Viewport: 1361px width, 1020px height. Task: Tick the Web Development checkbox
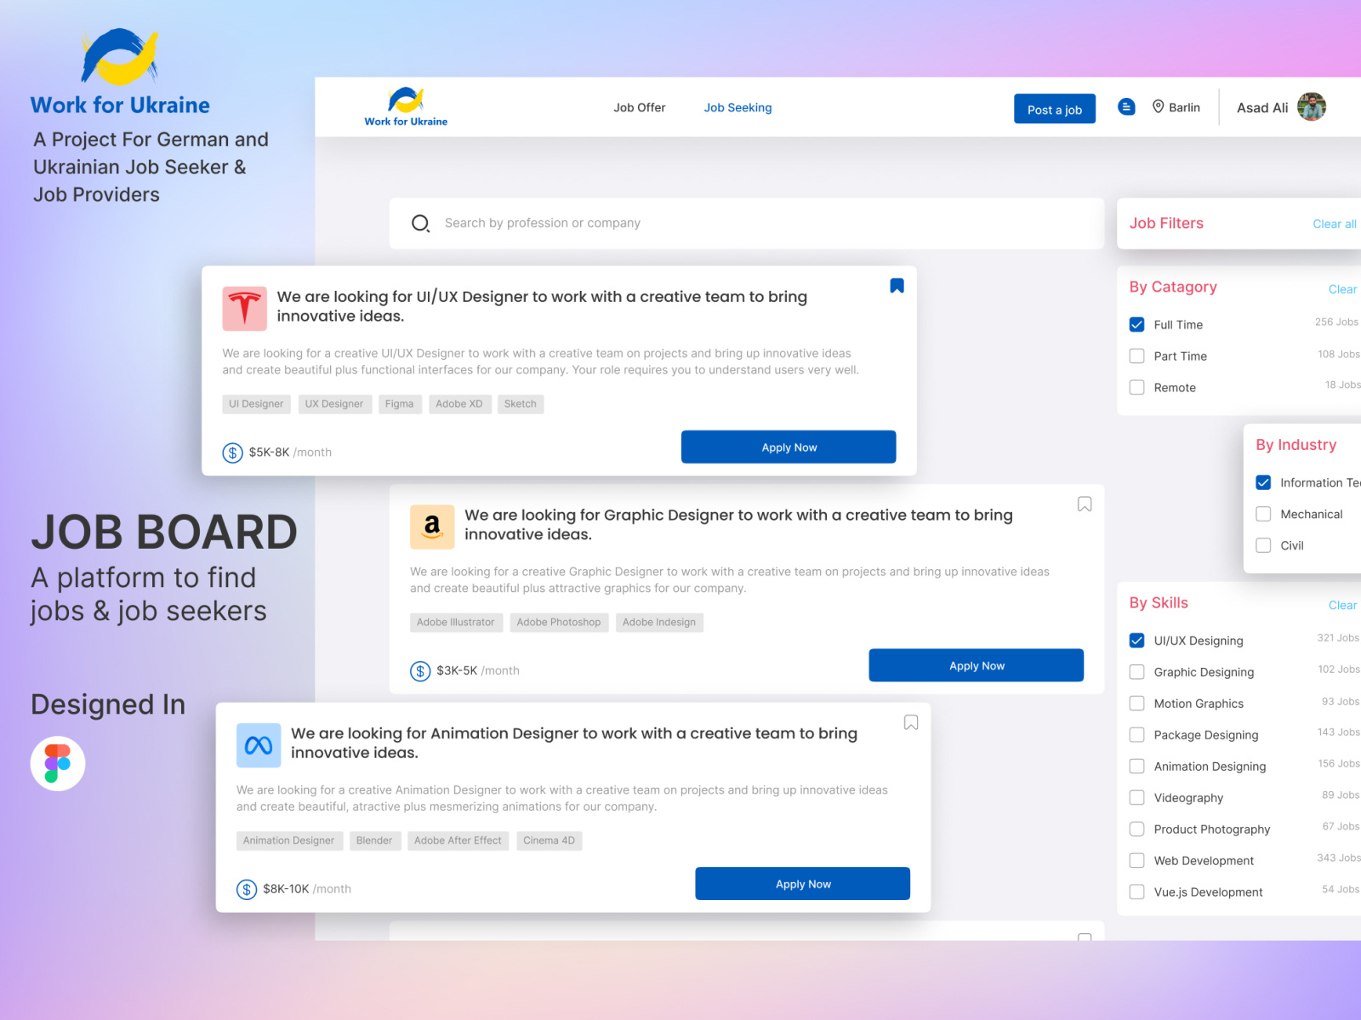click(1136, 861)
